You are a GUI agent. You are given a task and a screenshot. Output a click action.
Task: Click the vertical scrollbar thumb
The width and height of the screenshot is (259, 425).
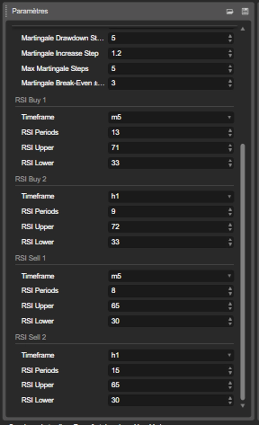[x=242, y=272]
